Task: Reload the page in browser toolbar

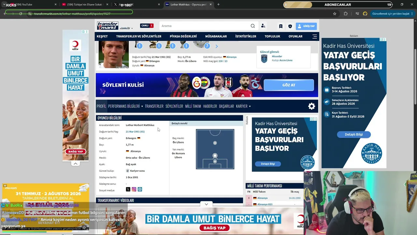Action: pyautogui.click(x=21, y=14)
